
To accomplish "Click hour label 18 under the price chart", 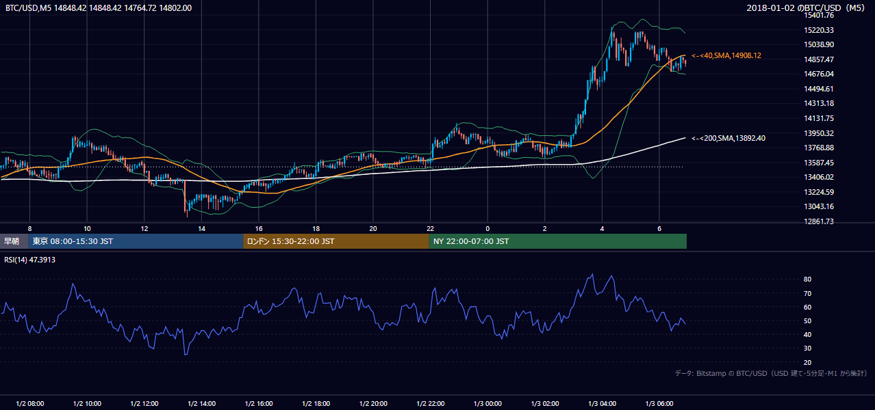I will pos(316,228).
